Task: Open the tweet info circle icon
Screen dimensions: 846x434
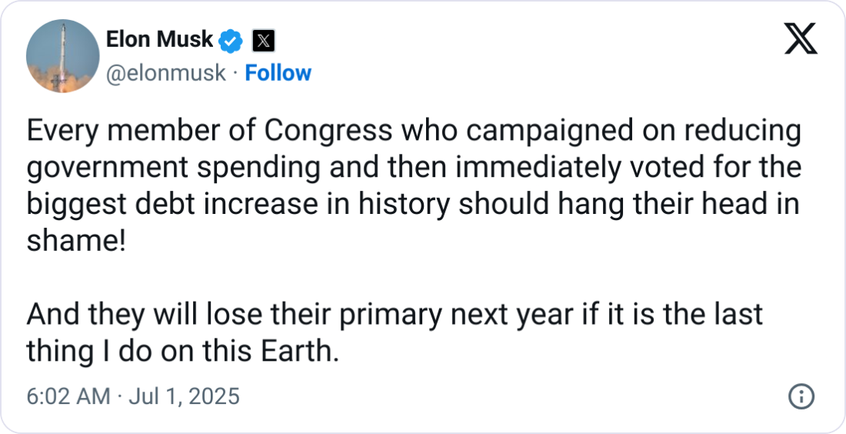Action: (x=801, y=397)
